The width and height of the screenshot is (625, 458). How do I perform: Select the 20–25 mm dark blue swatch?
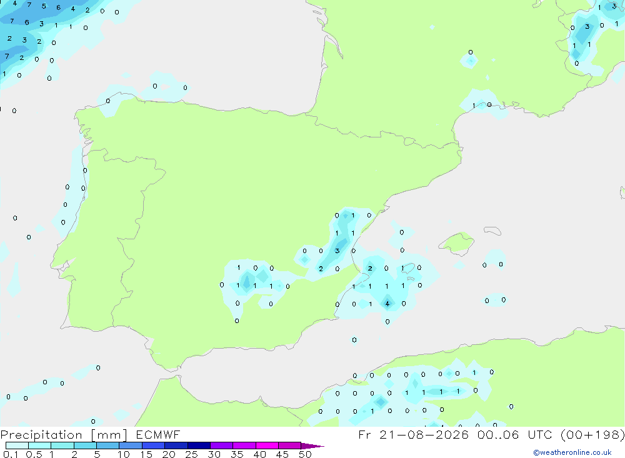coord(176,446)
